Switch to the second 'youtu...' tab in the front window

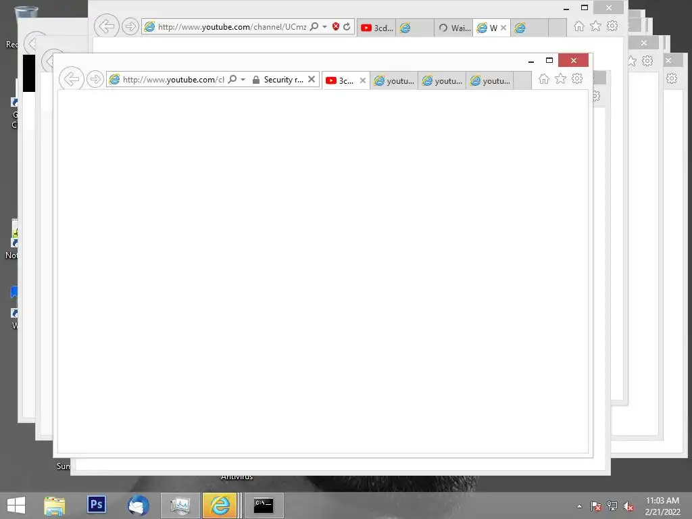(442, 81)
